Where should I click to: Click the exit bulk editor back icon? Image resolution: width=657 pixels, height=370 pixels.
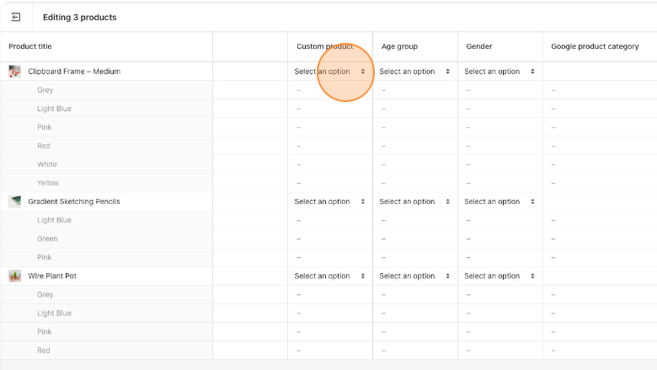point(16,17)
